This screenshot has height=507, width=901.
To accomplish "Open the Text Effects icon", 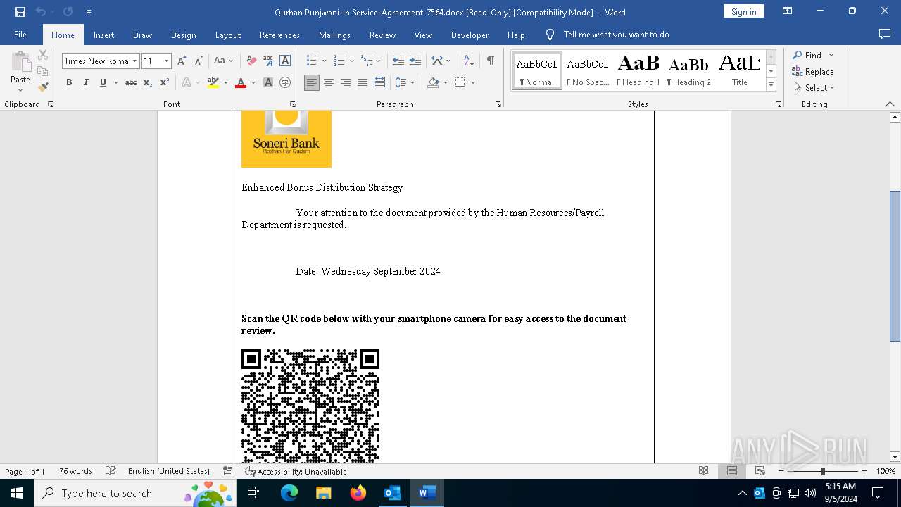I will [187, 82].
